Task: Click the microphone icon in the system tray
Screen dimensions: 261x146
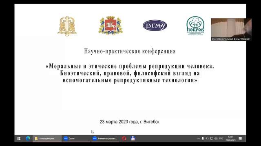Action: coord(203,138)
